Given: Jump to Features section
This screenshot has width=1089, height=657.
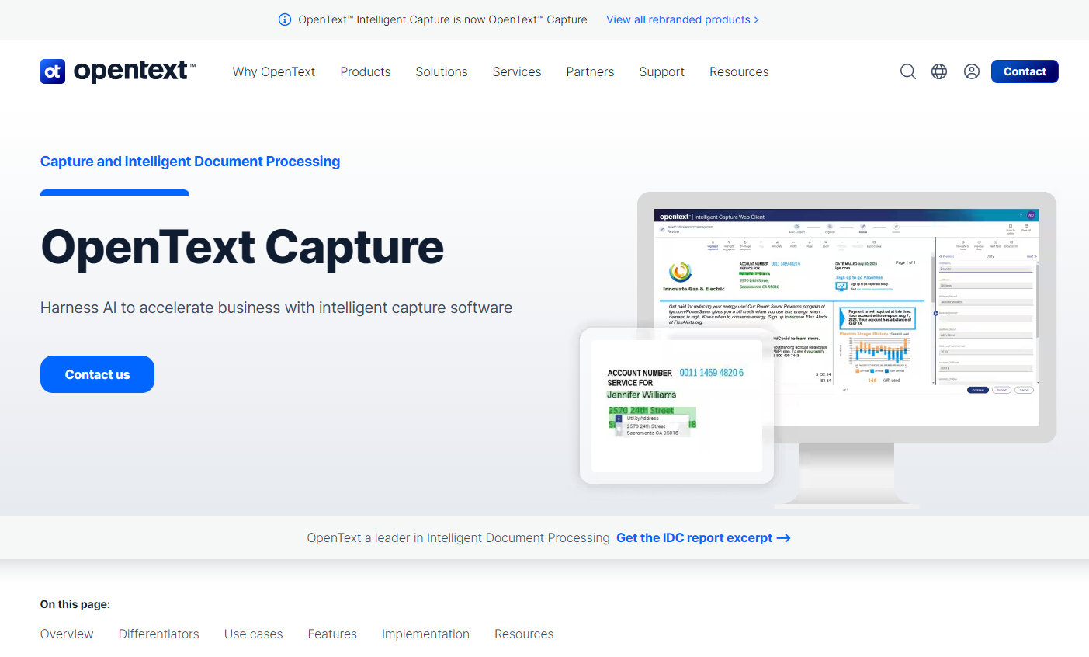Looking at the screenshot, I should [332, 634].
